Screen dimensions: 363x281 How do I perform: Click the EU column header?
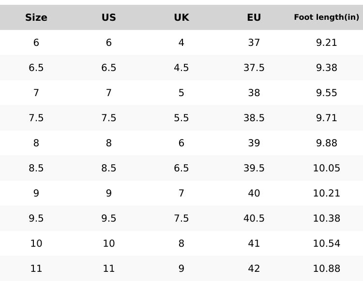[254, 17]
